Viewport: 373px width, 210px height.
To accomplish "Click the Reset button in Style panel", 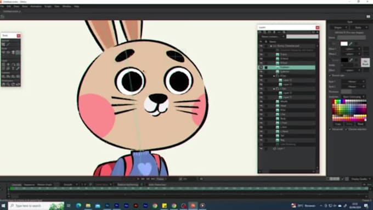I will (x=360, y=124).
